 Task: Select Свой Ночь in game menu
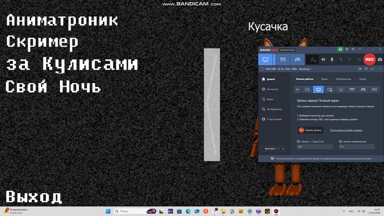point(53,86)
